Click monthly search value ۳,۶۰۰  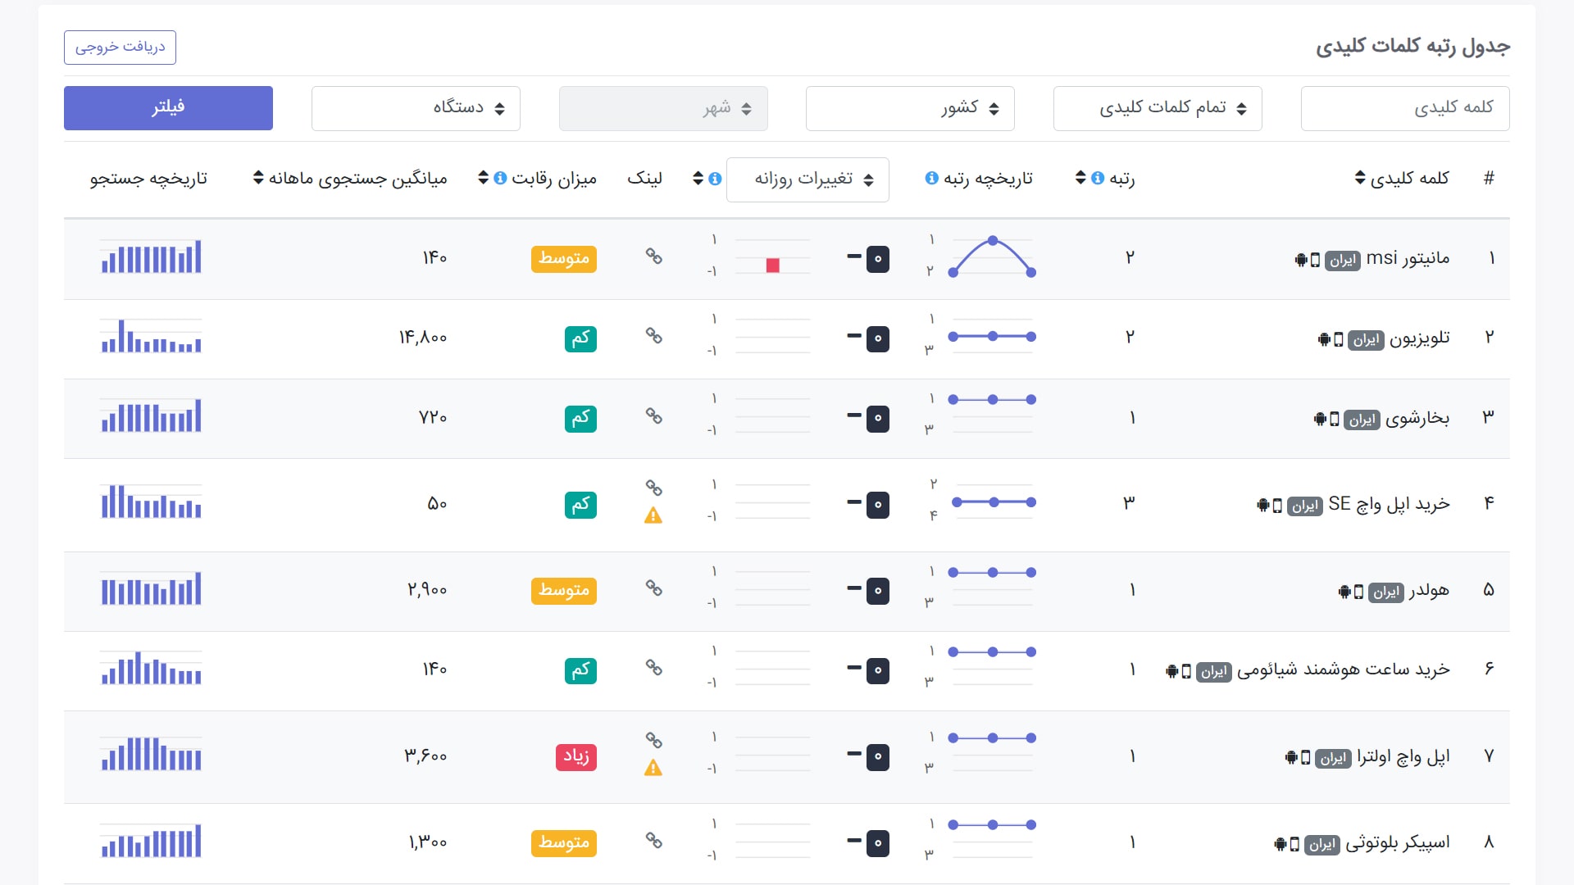point(425,756)
